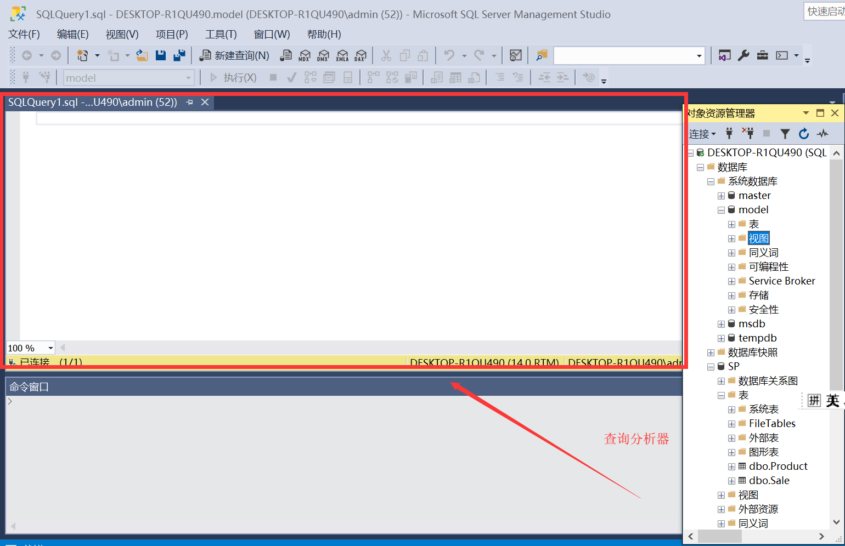Click the Execute (执行) button

pyautogui.click(x=233, y=77)
